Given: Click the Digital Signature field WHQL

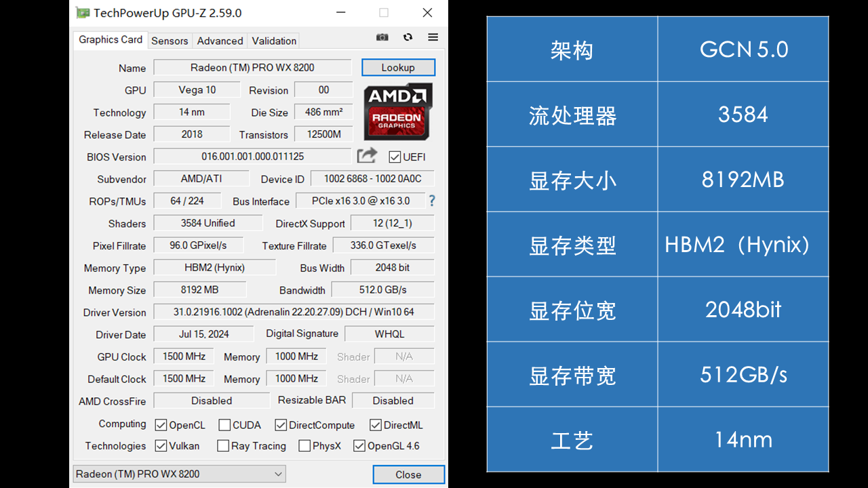Looking at the screenshot, I should coord(389,333).
